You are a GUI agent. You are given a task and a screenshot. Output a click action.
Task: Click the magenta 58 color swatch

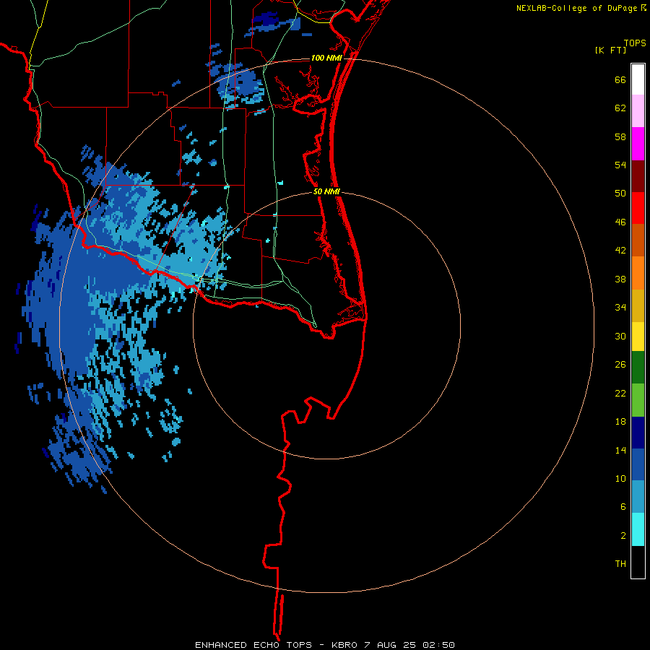pos(638,144)
